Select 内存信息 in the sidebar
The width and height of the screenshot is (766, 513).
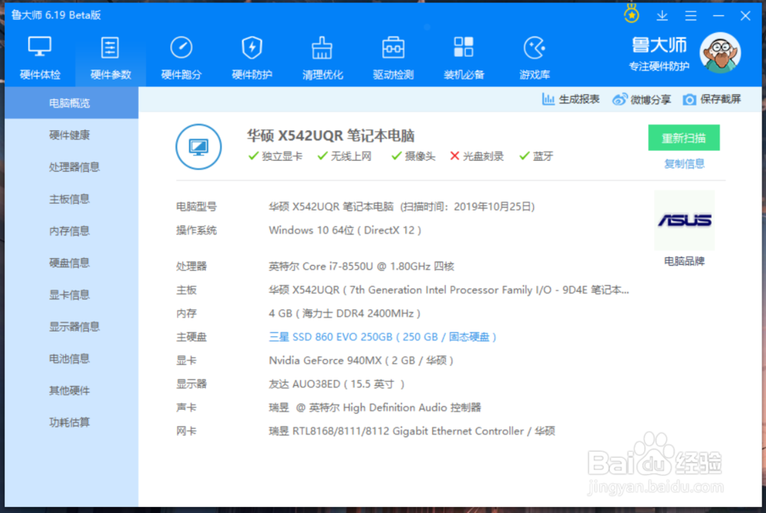(71, 231)
